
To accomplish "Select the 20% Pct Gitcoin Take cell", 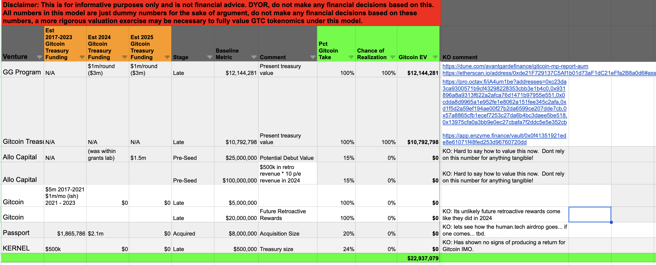I will (x=336, y=230).
